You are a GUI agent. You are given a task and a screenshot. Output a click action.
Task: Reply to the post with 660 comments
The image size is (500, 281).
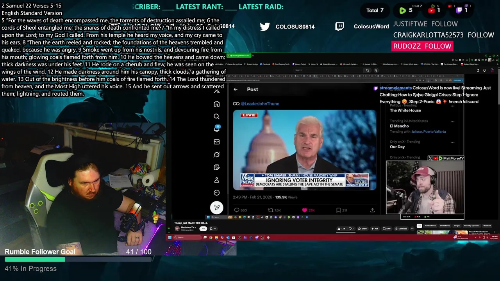[x=240, y=210]
